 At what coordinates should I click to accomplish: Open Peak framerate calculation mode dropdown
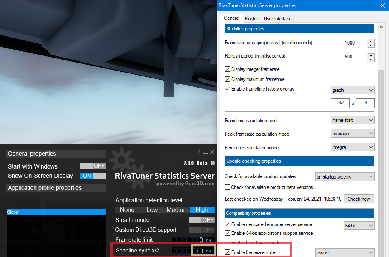click(x=353, y=134)
